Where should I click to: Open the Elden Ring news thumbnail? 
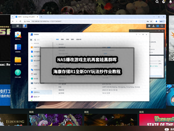[x=13, y=120]
